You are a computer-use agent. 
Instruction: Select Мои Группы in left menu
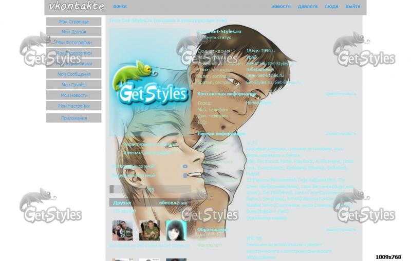click(x=73, y=85)
